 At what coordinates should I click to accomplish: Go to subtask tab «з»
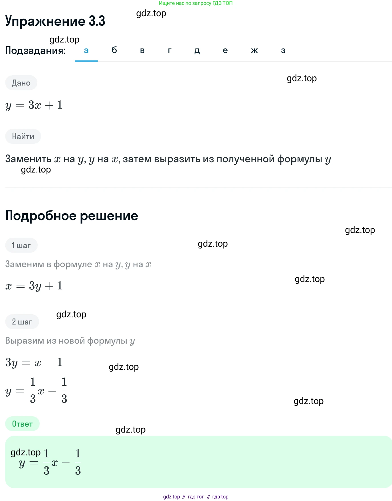pos(283,50)
